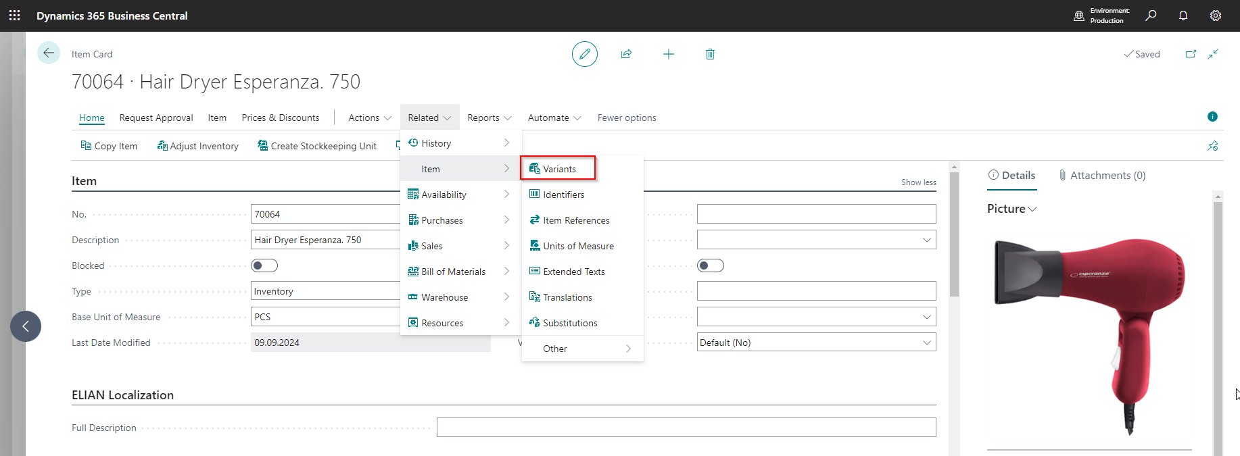Expand the Picture section chevron

coord(1032,209)
